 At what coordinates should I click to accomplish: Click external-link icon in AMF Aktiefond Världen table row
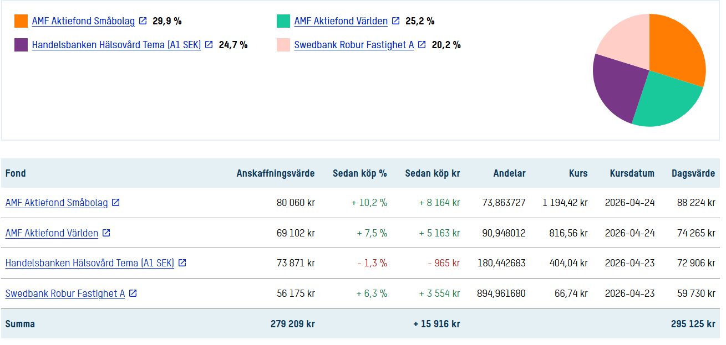[106, 233]
